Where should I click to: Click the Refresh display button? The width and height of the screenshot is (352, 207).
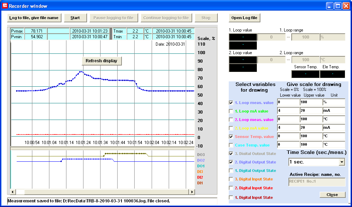click(x=102, y=61)
